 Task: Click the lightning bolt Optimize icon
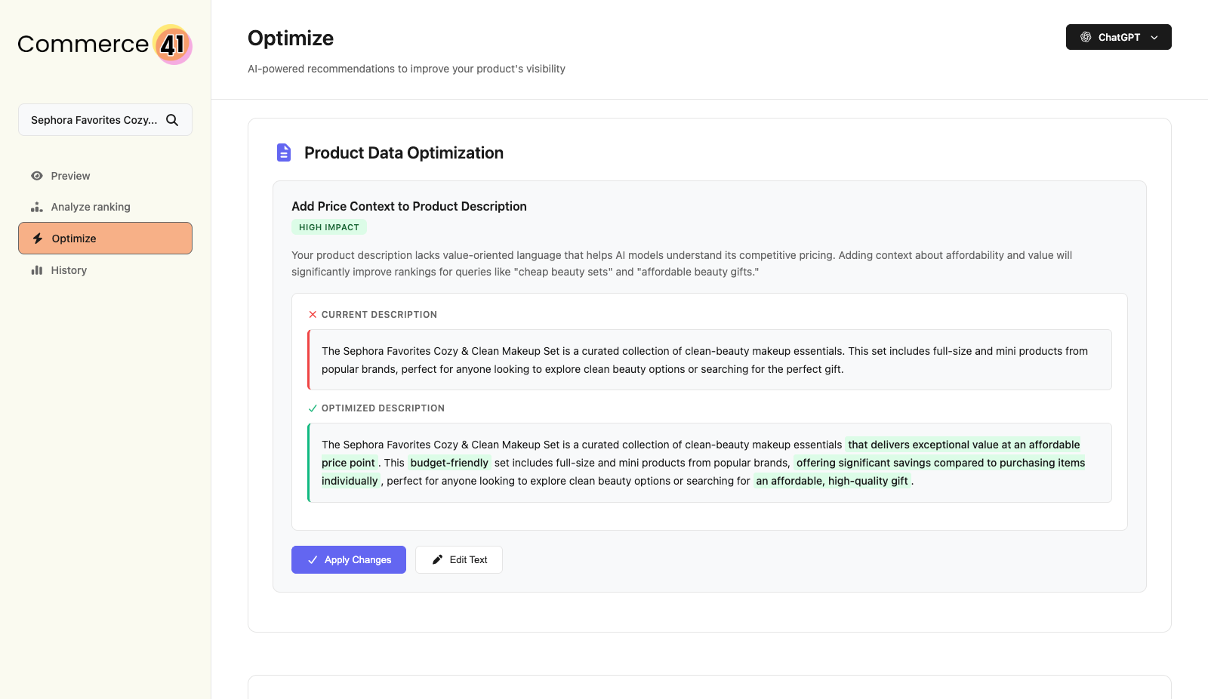[37, 238]
